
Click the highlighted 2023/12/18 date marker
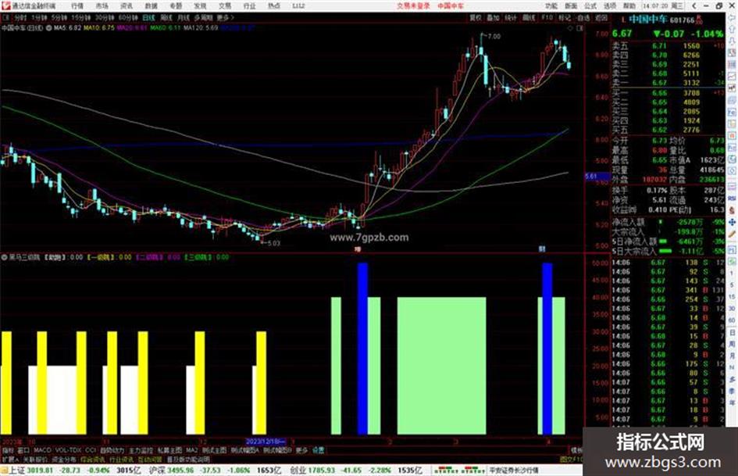(x=266, y=442)
